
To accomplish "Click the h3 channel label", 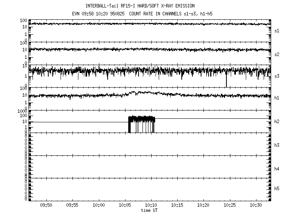I will pos(277,144).
